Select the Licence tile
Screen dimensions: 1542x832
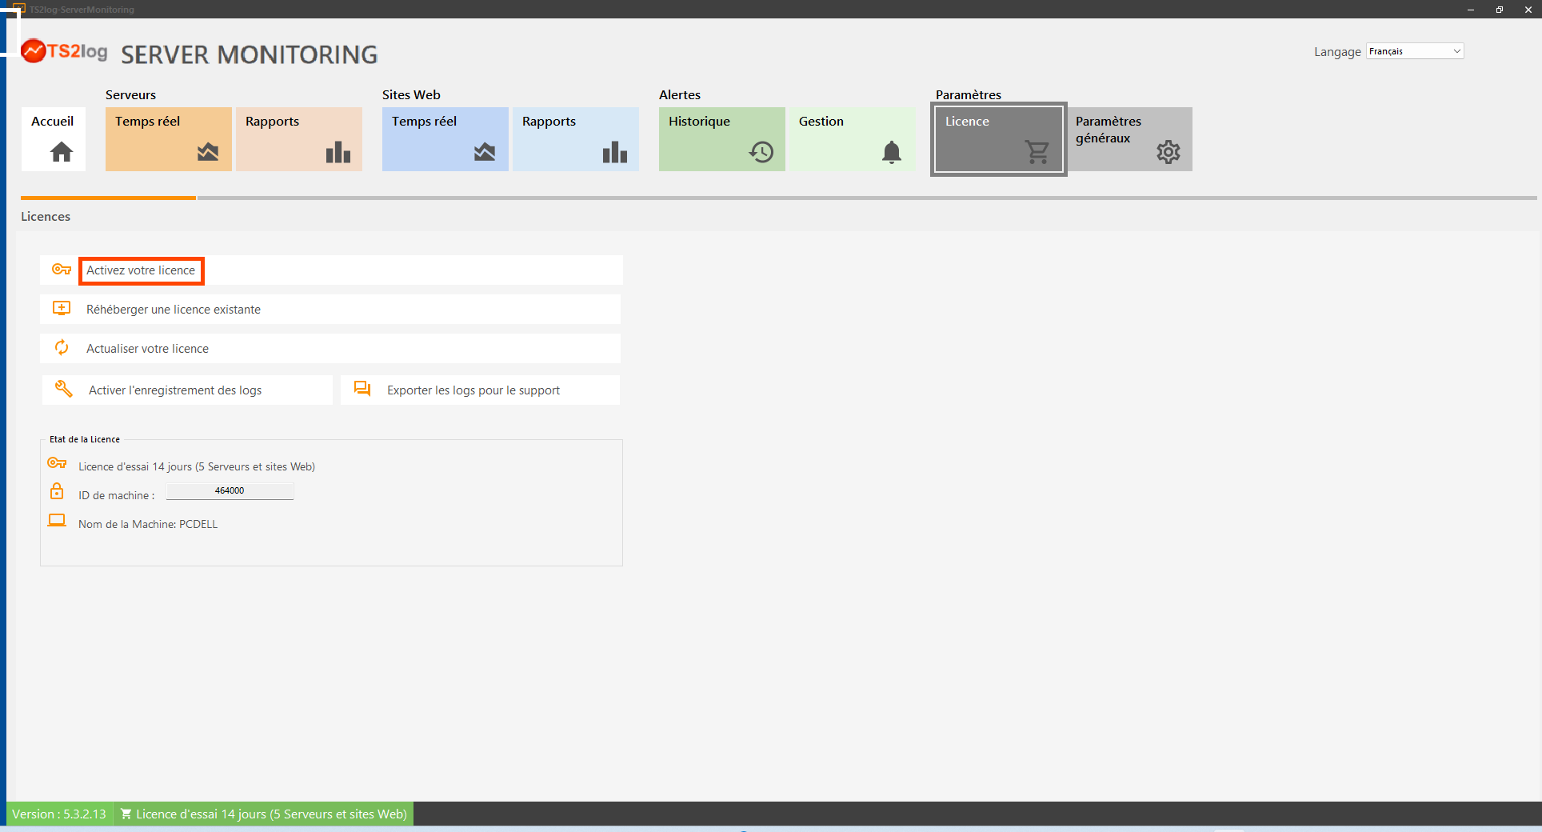coord(998,138)
